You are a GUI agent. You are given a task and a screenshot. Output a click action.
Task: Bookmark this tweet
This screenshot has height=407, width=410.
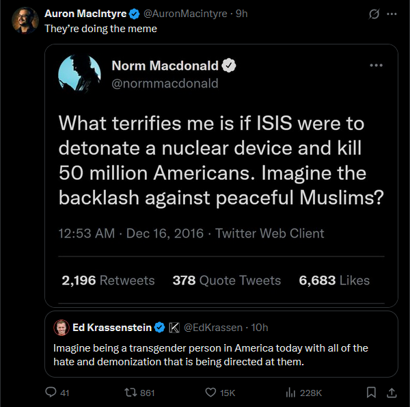tap(371, 393)
